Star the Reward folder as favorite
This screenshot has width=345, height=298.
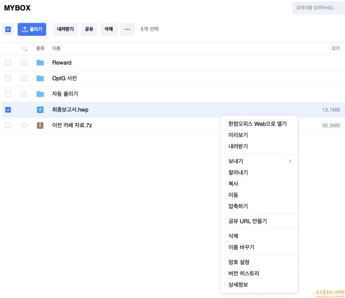tap(24, 63)
